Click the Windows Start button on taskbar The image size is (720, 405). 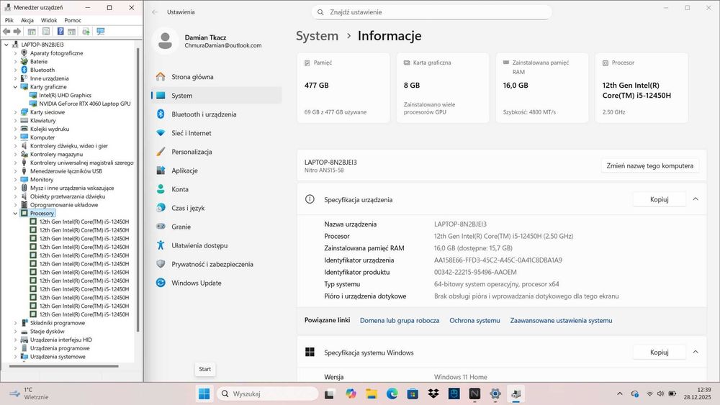[x=204, y=394]
